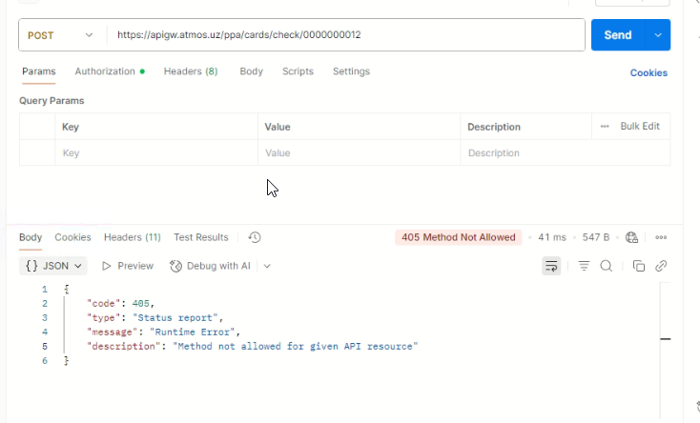Click the filter response icon
Image resolution: width=700 pixels, height=423 pixels.
tap(584, 266)
